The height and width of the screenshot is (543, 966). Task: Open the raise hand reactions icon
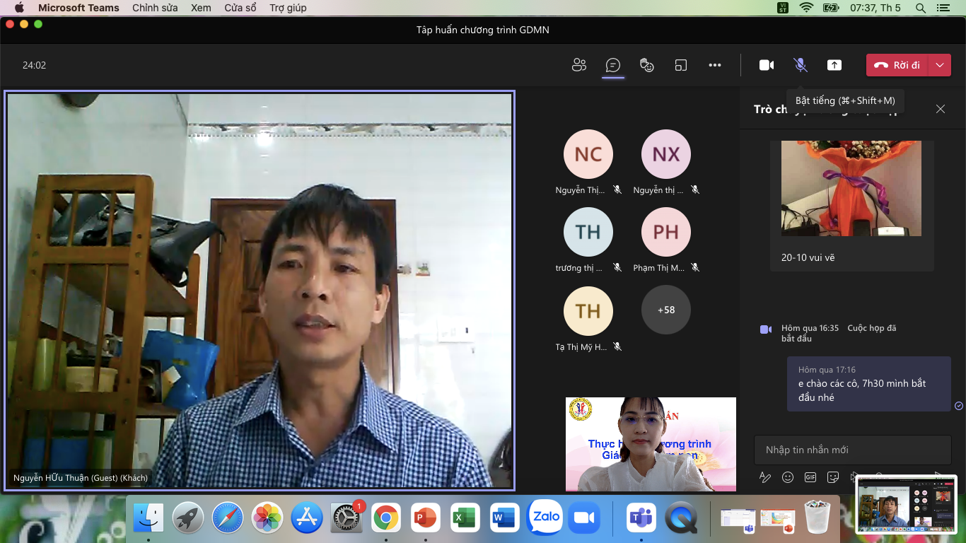pos(646,65)
